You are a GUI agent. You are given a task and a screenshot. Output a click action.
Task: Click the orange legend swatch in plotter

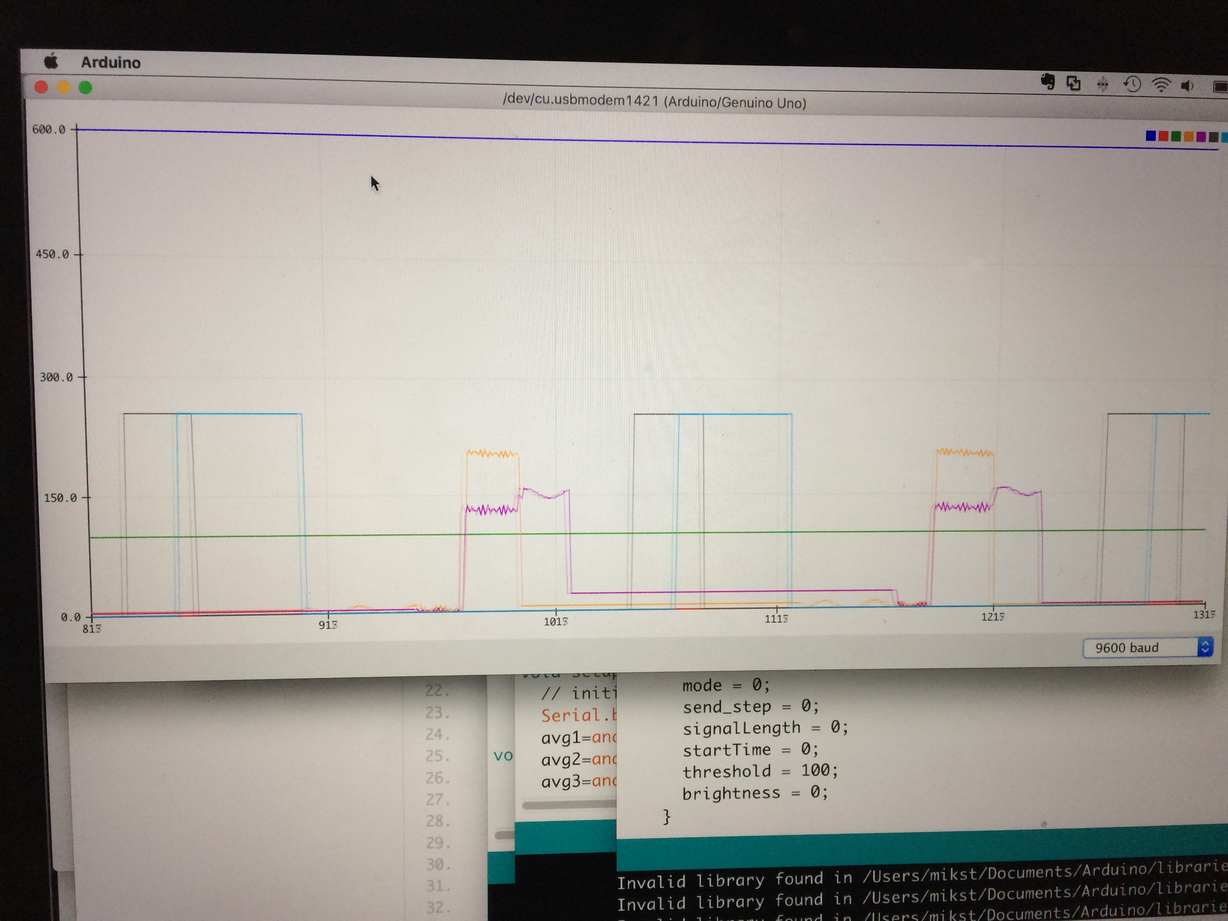(x=1188, y=137)
